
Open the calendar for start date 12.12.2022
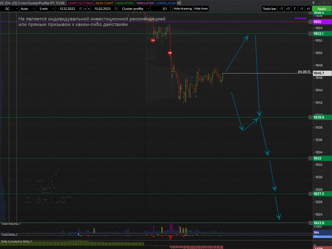coord(81,9)
